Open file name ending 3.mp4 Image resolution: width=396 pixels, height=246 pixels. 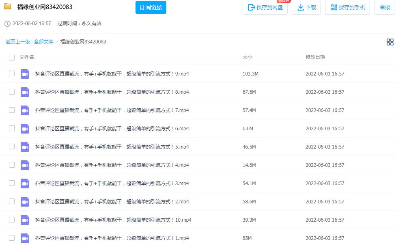pyautogui.click(x=112, y=183)
